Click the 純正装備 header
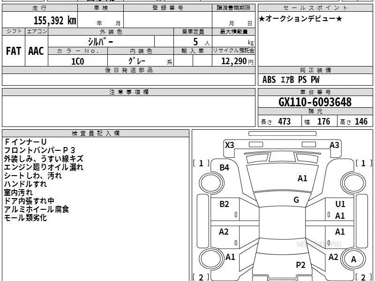 (x=315, y=70)
